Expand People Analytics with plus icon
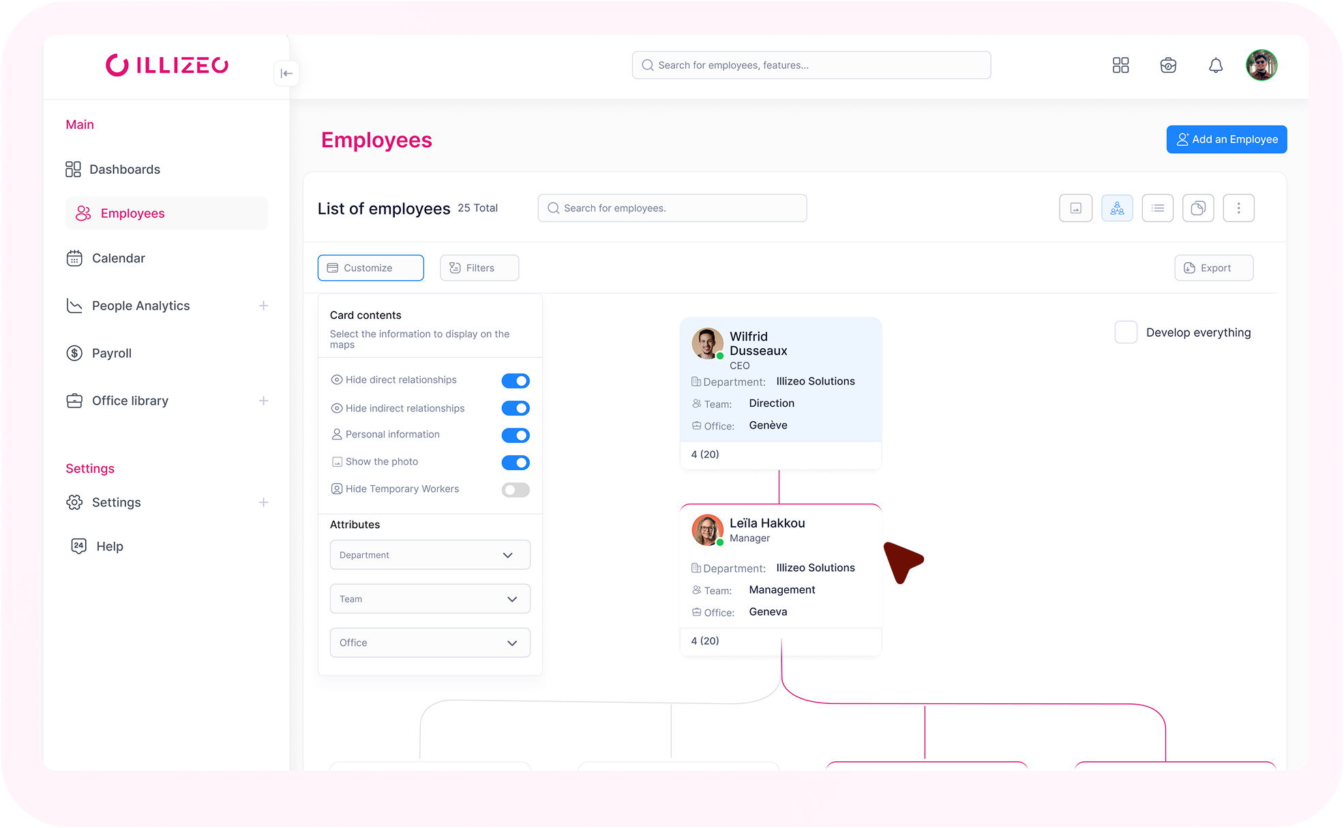Viewport: 1344px width, 828px height. click(x=263, y=306)
